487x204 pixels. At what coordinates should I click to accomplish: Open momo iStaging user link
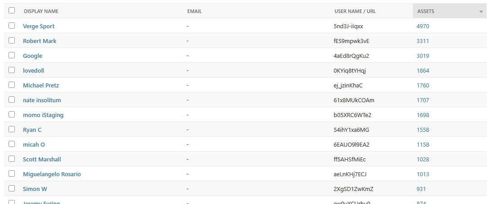coord(43,115)
